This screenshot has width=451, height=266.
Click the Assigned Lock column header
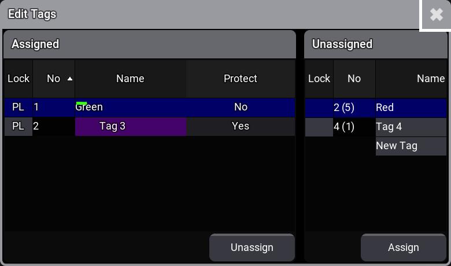click(x=19, y=79)
